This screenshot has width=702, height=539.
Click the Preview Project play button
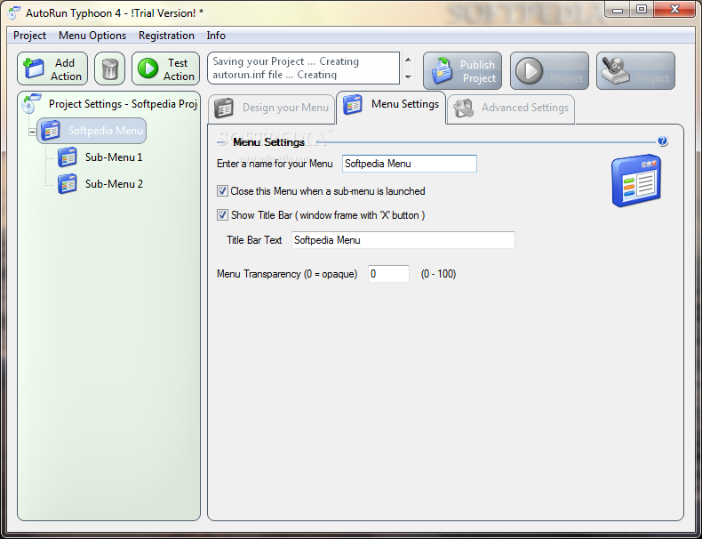(549, 71)
